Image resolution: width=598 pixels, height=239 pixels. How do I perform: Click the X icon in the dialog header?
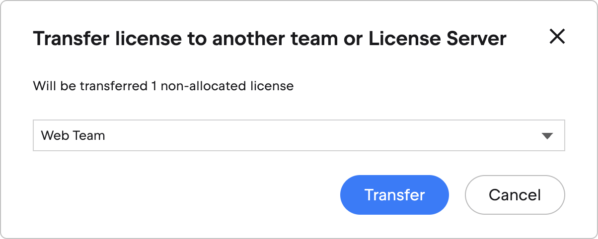557,36
